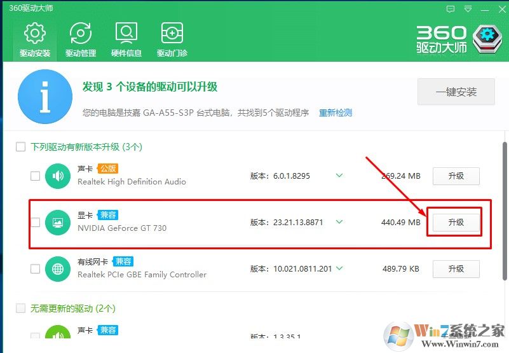Click 升级 for Realtek PCIe GBE Controller
509x353 pixels.
(456, 269)
